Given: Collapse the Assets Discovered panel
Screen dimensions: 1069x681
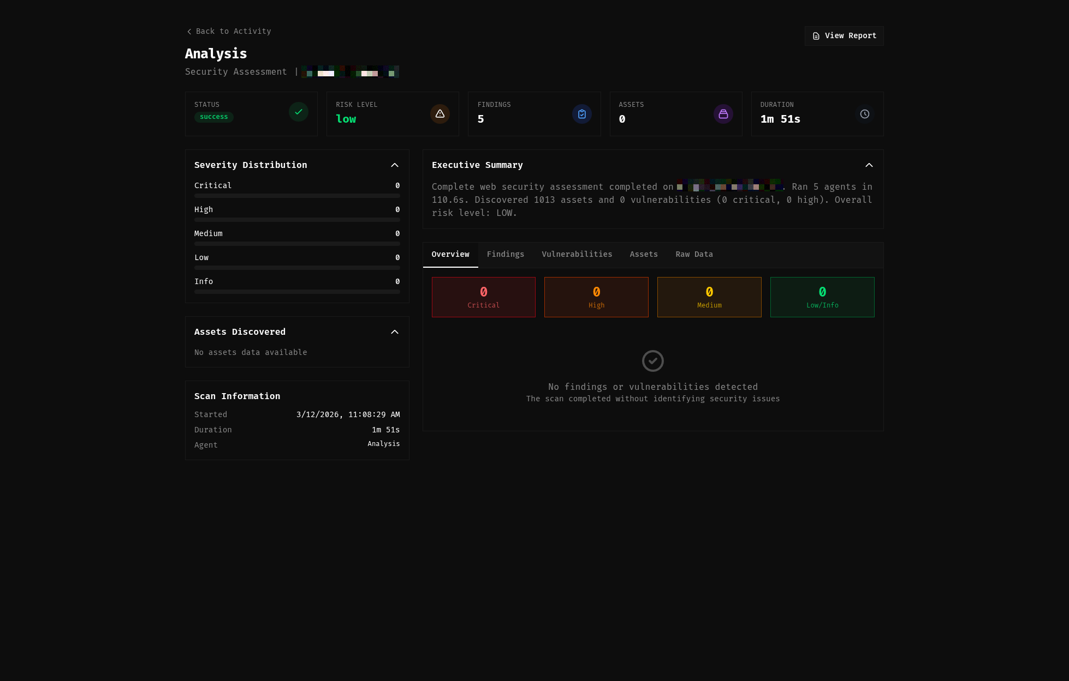Looking at the screenshot, I should tap(394, 332).
